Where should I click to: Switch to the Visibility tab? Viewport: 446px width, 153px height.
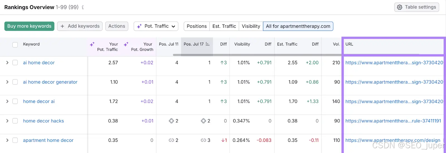[251, 26]
